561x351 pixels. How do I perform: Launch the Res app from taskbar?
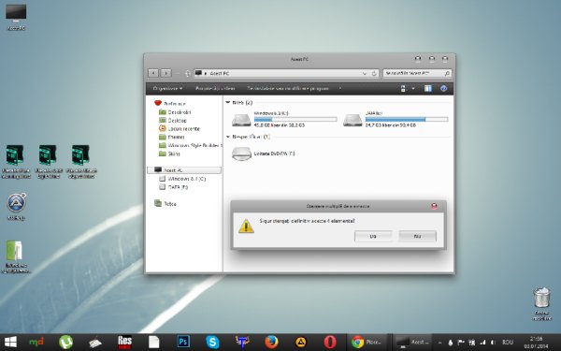[124, 343]
